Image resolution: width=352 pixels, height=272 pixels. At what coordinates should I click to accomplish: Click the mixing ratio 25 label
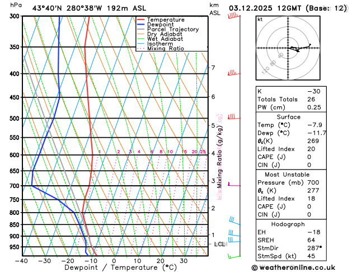[x=203, y=152]
